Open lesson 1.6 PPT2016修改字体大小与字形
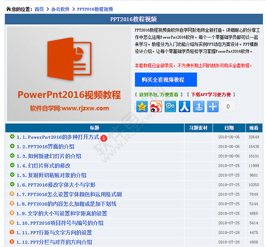This screenshot has width=266, height=247. coord(56,185)
